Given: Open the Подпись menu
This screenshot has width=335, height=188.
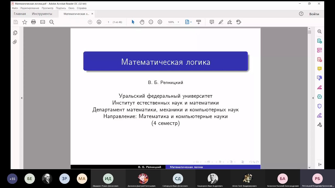Looking at the screenshot, I should pyautogui.click(x=61, y=8).
